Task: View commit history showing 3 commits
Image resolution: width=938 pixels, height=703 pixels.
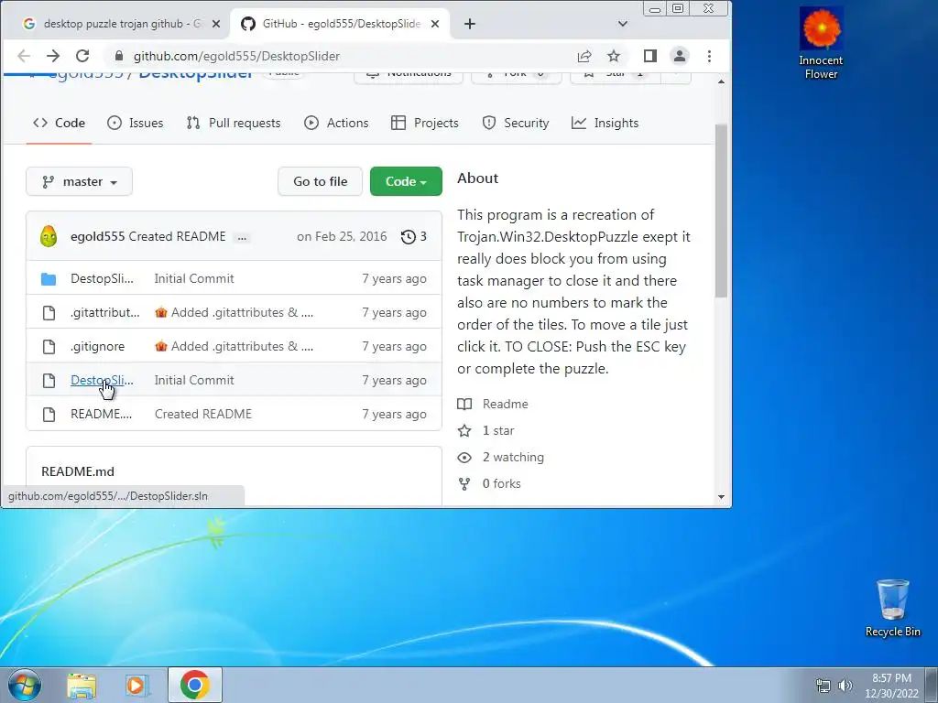Action: (x=414, y=236)
